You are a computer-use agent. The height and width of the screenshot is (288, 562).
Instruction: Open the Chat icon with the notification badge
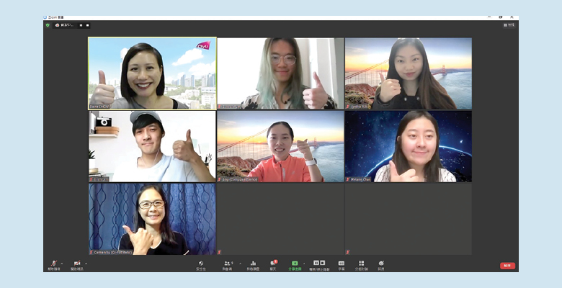coord(273,264)
